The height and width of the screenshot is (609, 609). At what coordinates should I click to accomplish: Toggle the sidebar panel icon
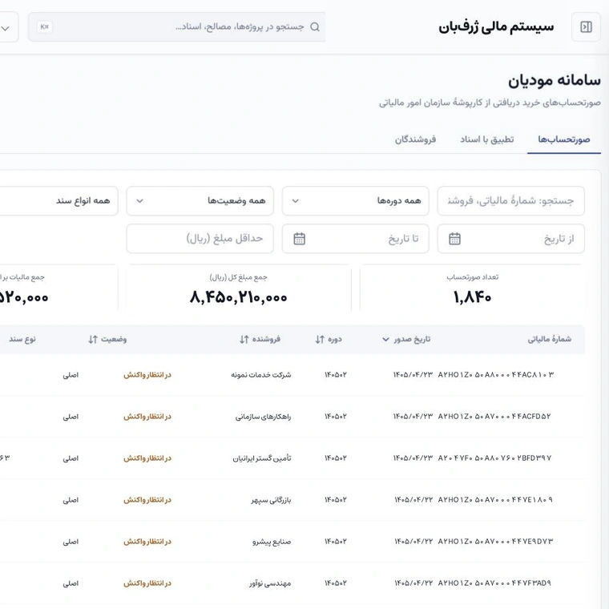[586, 26]
